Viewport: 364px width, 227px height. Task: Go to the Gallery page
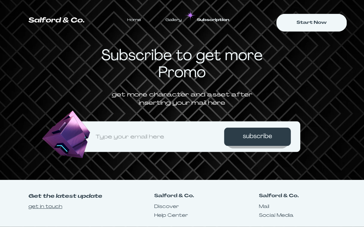[173, 20]
